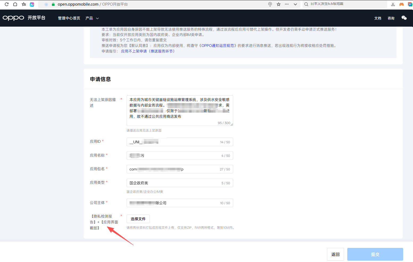Star this page as a favorite
Screen dimensions: 413x262
(278, 4)
